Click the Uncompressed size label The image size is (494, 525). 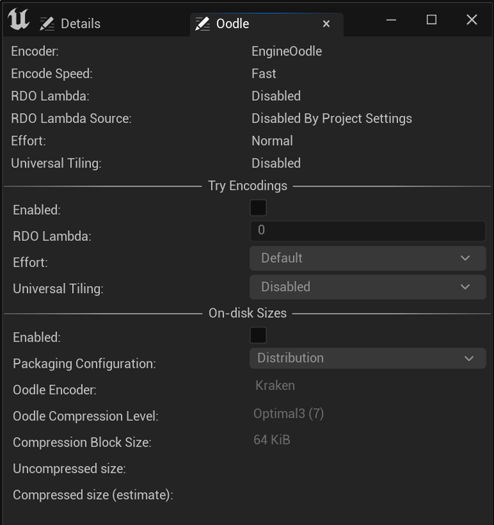pyautogui.click(x=69, y=469)
